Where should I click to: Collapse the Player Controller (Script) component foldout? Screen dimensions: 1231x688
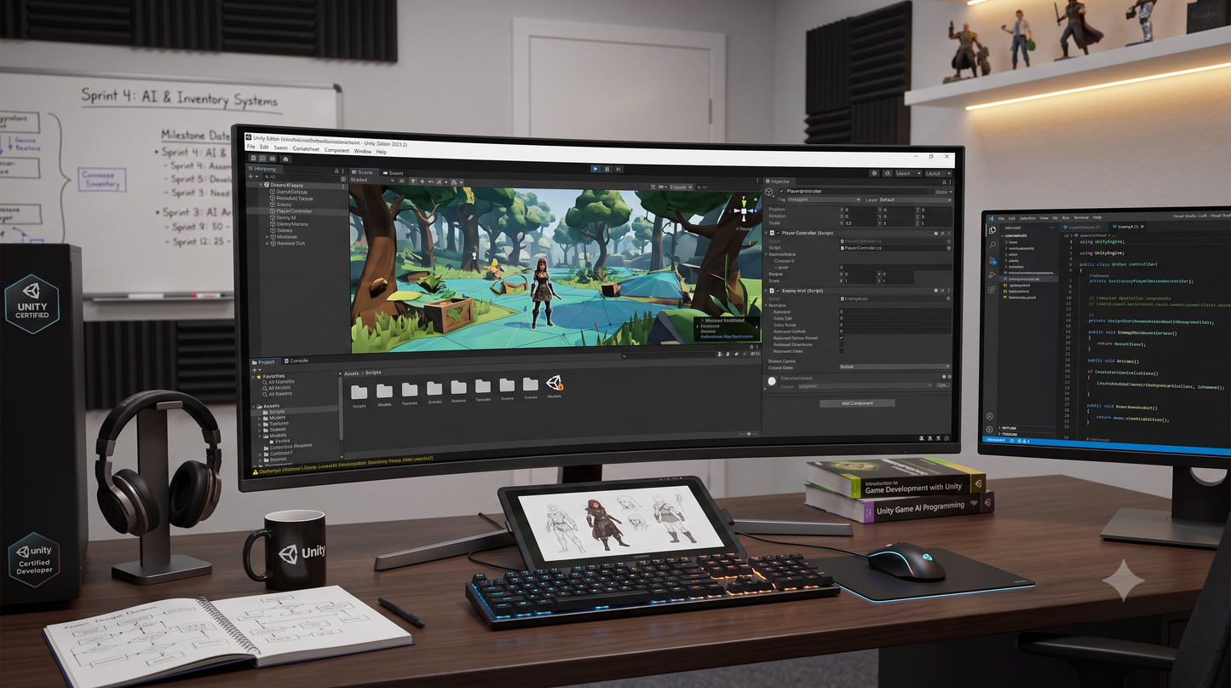click(766, 233)
